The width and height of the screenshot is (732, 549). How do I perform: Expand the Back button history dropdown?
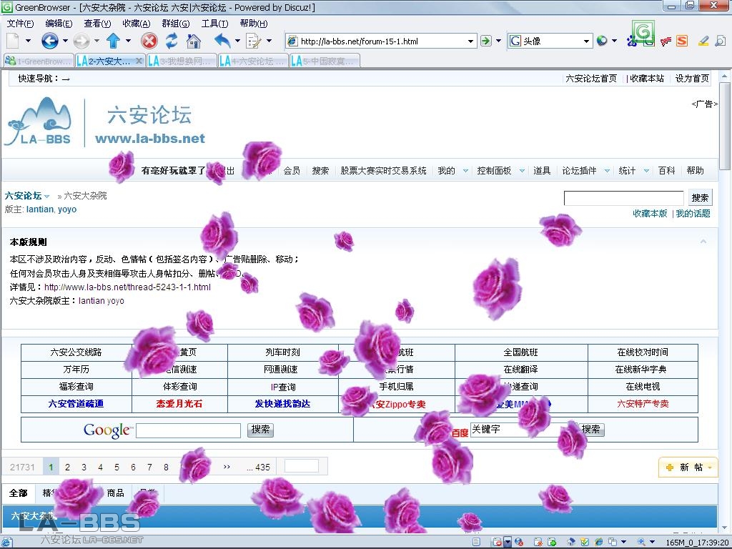click(65, 41)
